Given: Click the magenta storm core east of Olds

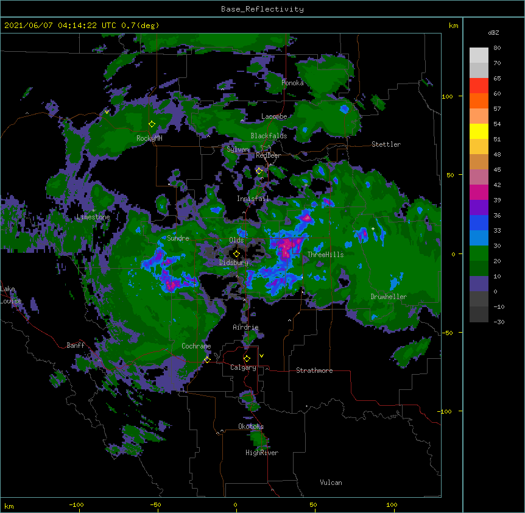Looking at the screenshot, I should click(x=287, y=247).
